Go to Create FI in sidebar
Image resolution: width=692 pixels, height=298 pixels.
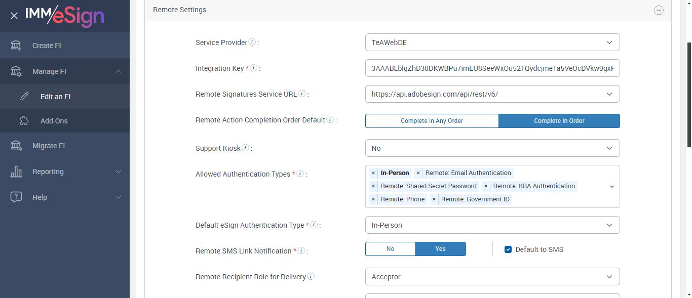tap(47, 46)
